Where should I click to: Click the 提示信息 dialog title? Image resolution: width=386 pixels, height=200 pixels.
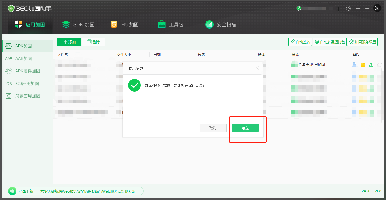136,68
